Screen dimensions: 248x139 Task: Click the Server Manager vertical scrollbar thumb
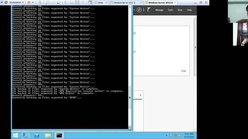(x=195, y=47)
